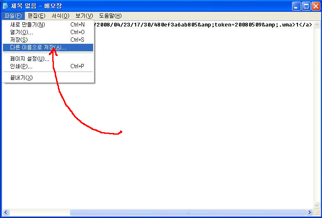Select 열기(O)... menu entry

[48, 32]
